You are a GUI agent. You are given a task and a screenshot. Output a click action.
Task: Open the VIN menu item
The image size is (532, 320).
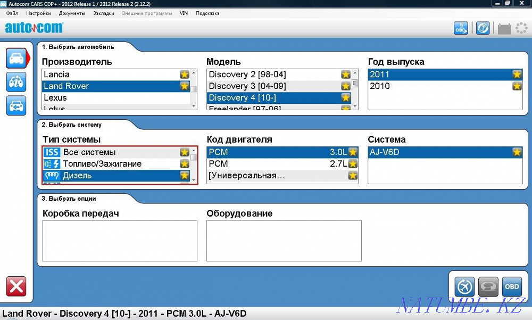pyautogui.click(x=184, y=13)
